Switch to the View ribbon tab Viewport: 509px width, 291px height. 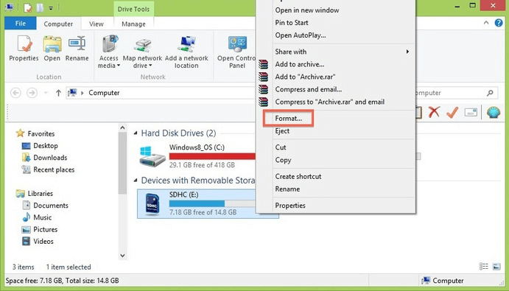(96, 24)
